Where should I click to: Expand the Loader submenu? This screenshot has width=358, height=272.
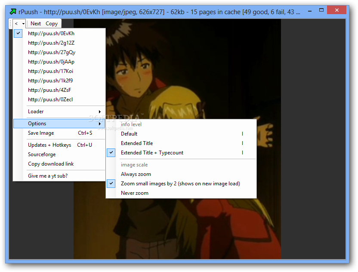pos(59,112)
